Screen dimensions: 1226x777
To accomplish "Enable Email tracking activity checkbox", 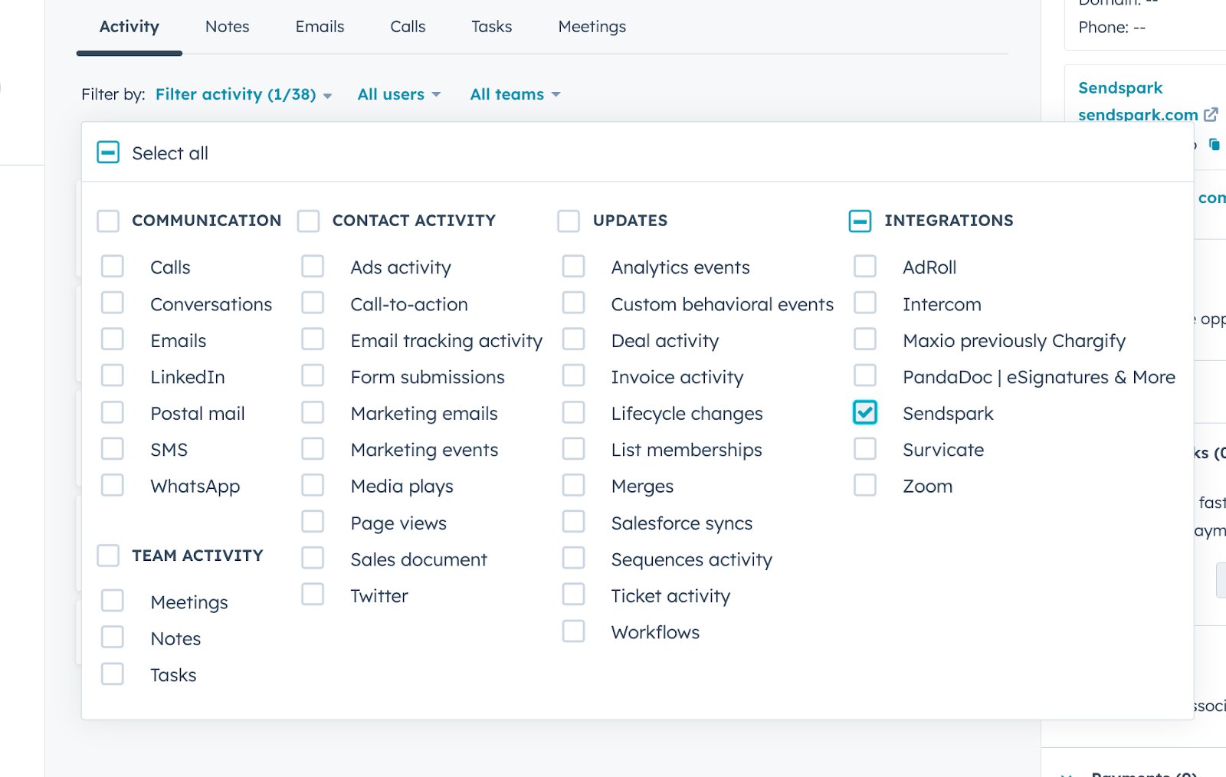I will pyautogui.click(x=313, y=339).
